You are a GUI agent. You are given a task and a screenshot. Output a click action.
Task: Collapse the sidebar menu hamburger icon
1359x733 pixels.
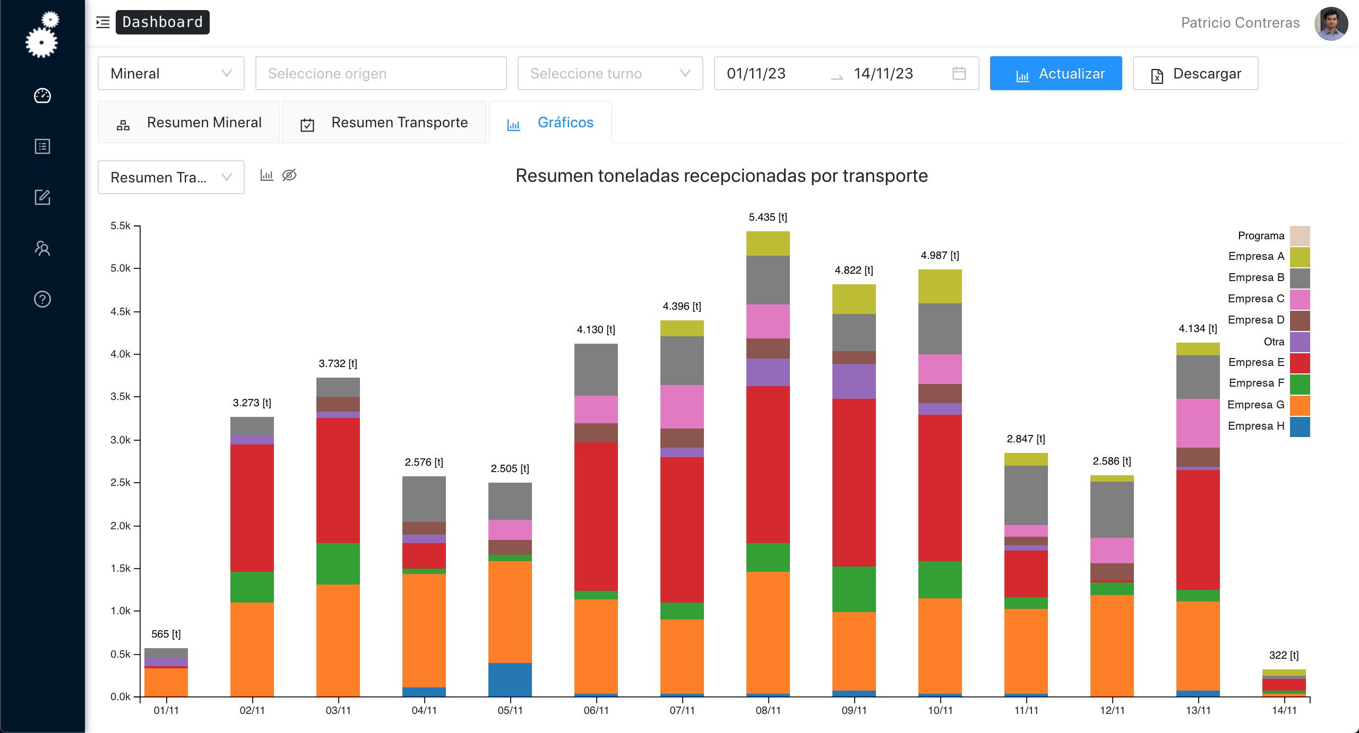coord(103,22)
